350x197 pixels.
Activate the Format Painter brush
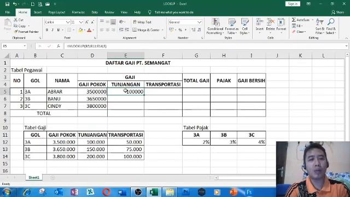pos(26,32)
